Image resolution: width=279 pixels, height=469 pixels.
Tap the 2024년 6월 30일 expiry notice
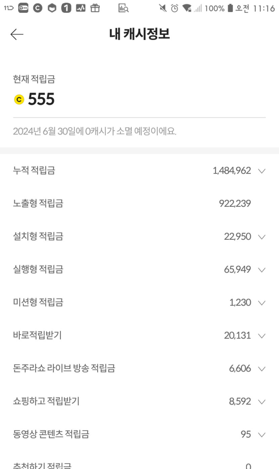click(94, 131)
